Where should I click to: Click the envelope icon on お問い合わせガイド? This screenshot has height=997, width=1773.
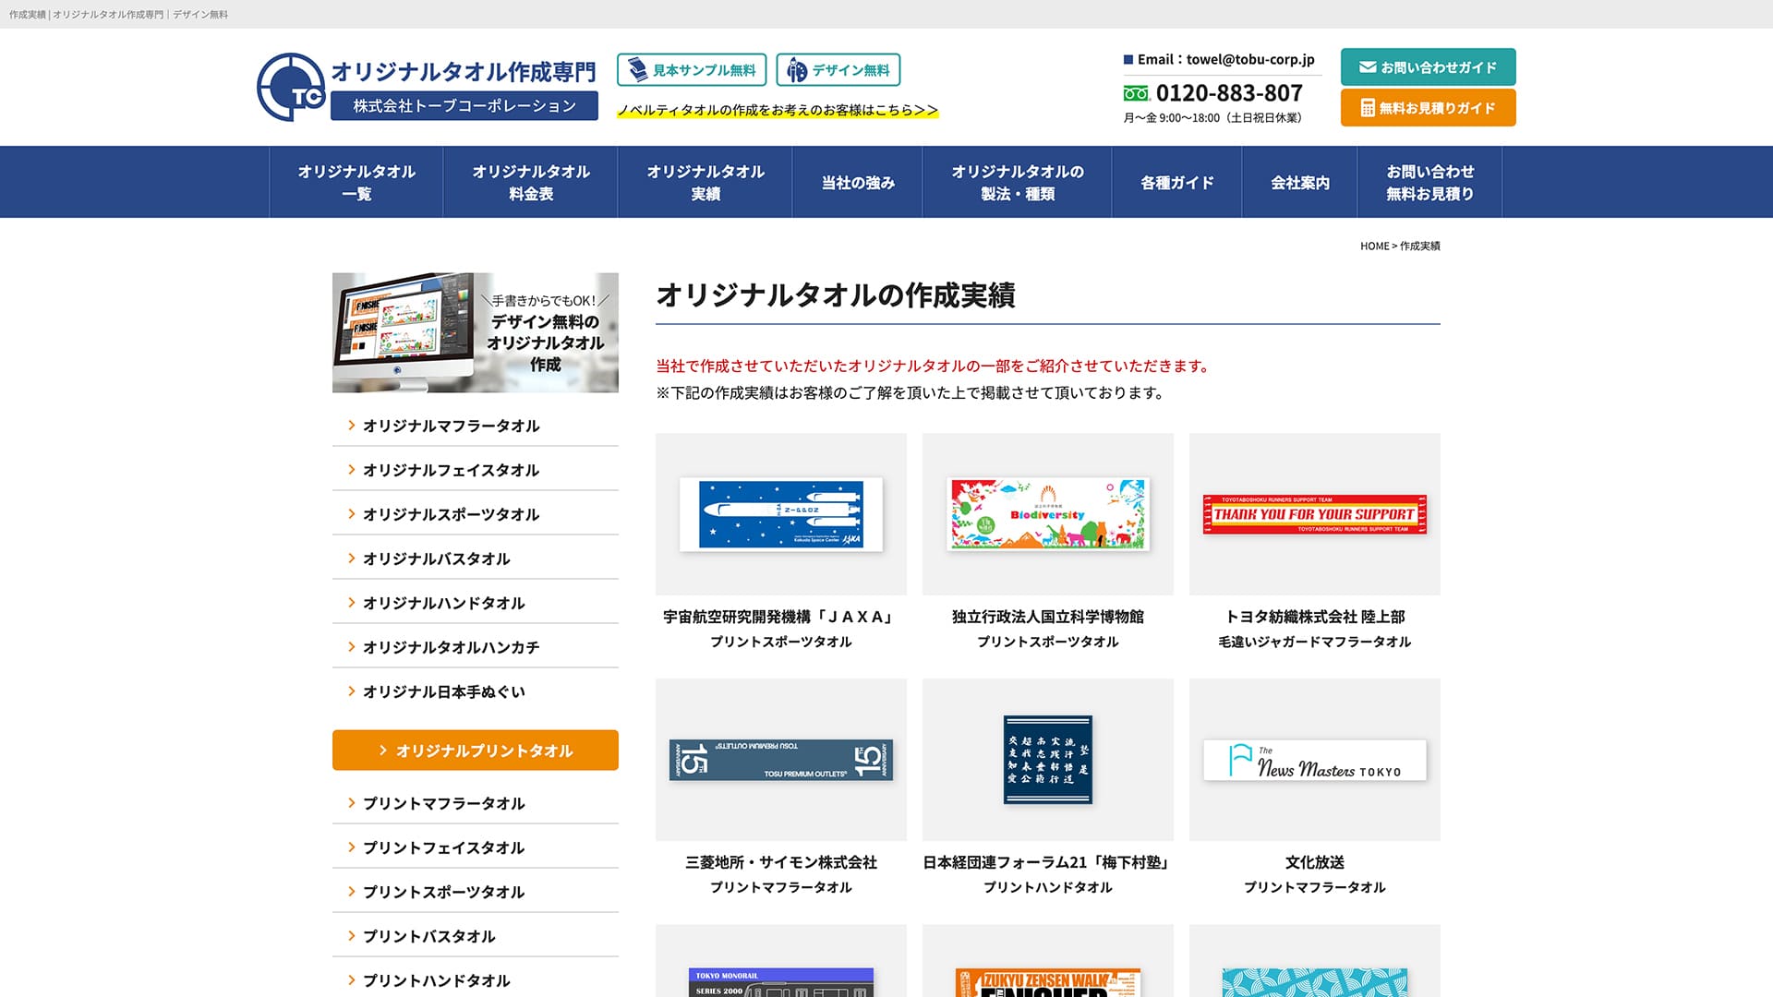(x=1368, y=66)
